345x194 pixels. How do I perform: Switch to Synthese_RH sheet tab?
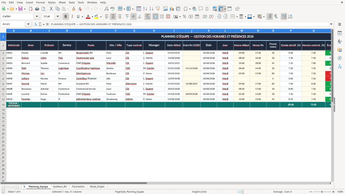[x=60, y=187]
